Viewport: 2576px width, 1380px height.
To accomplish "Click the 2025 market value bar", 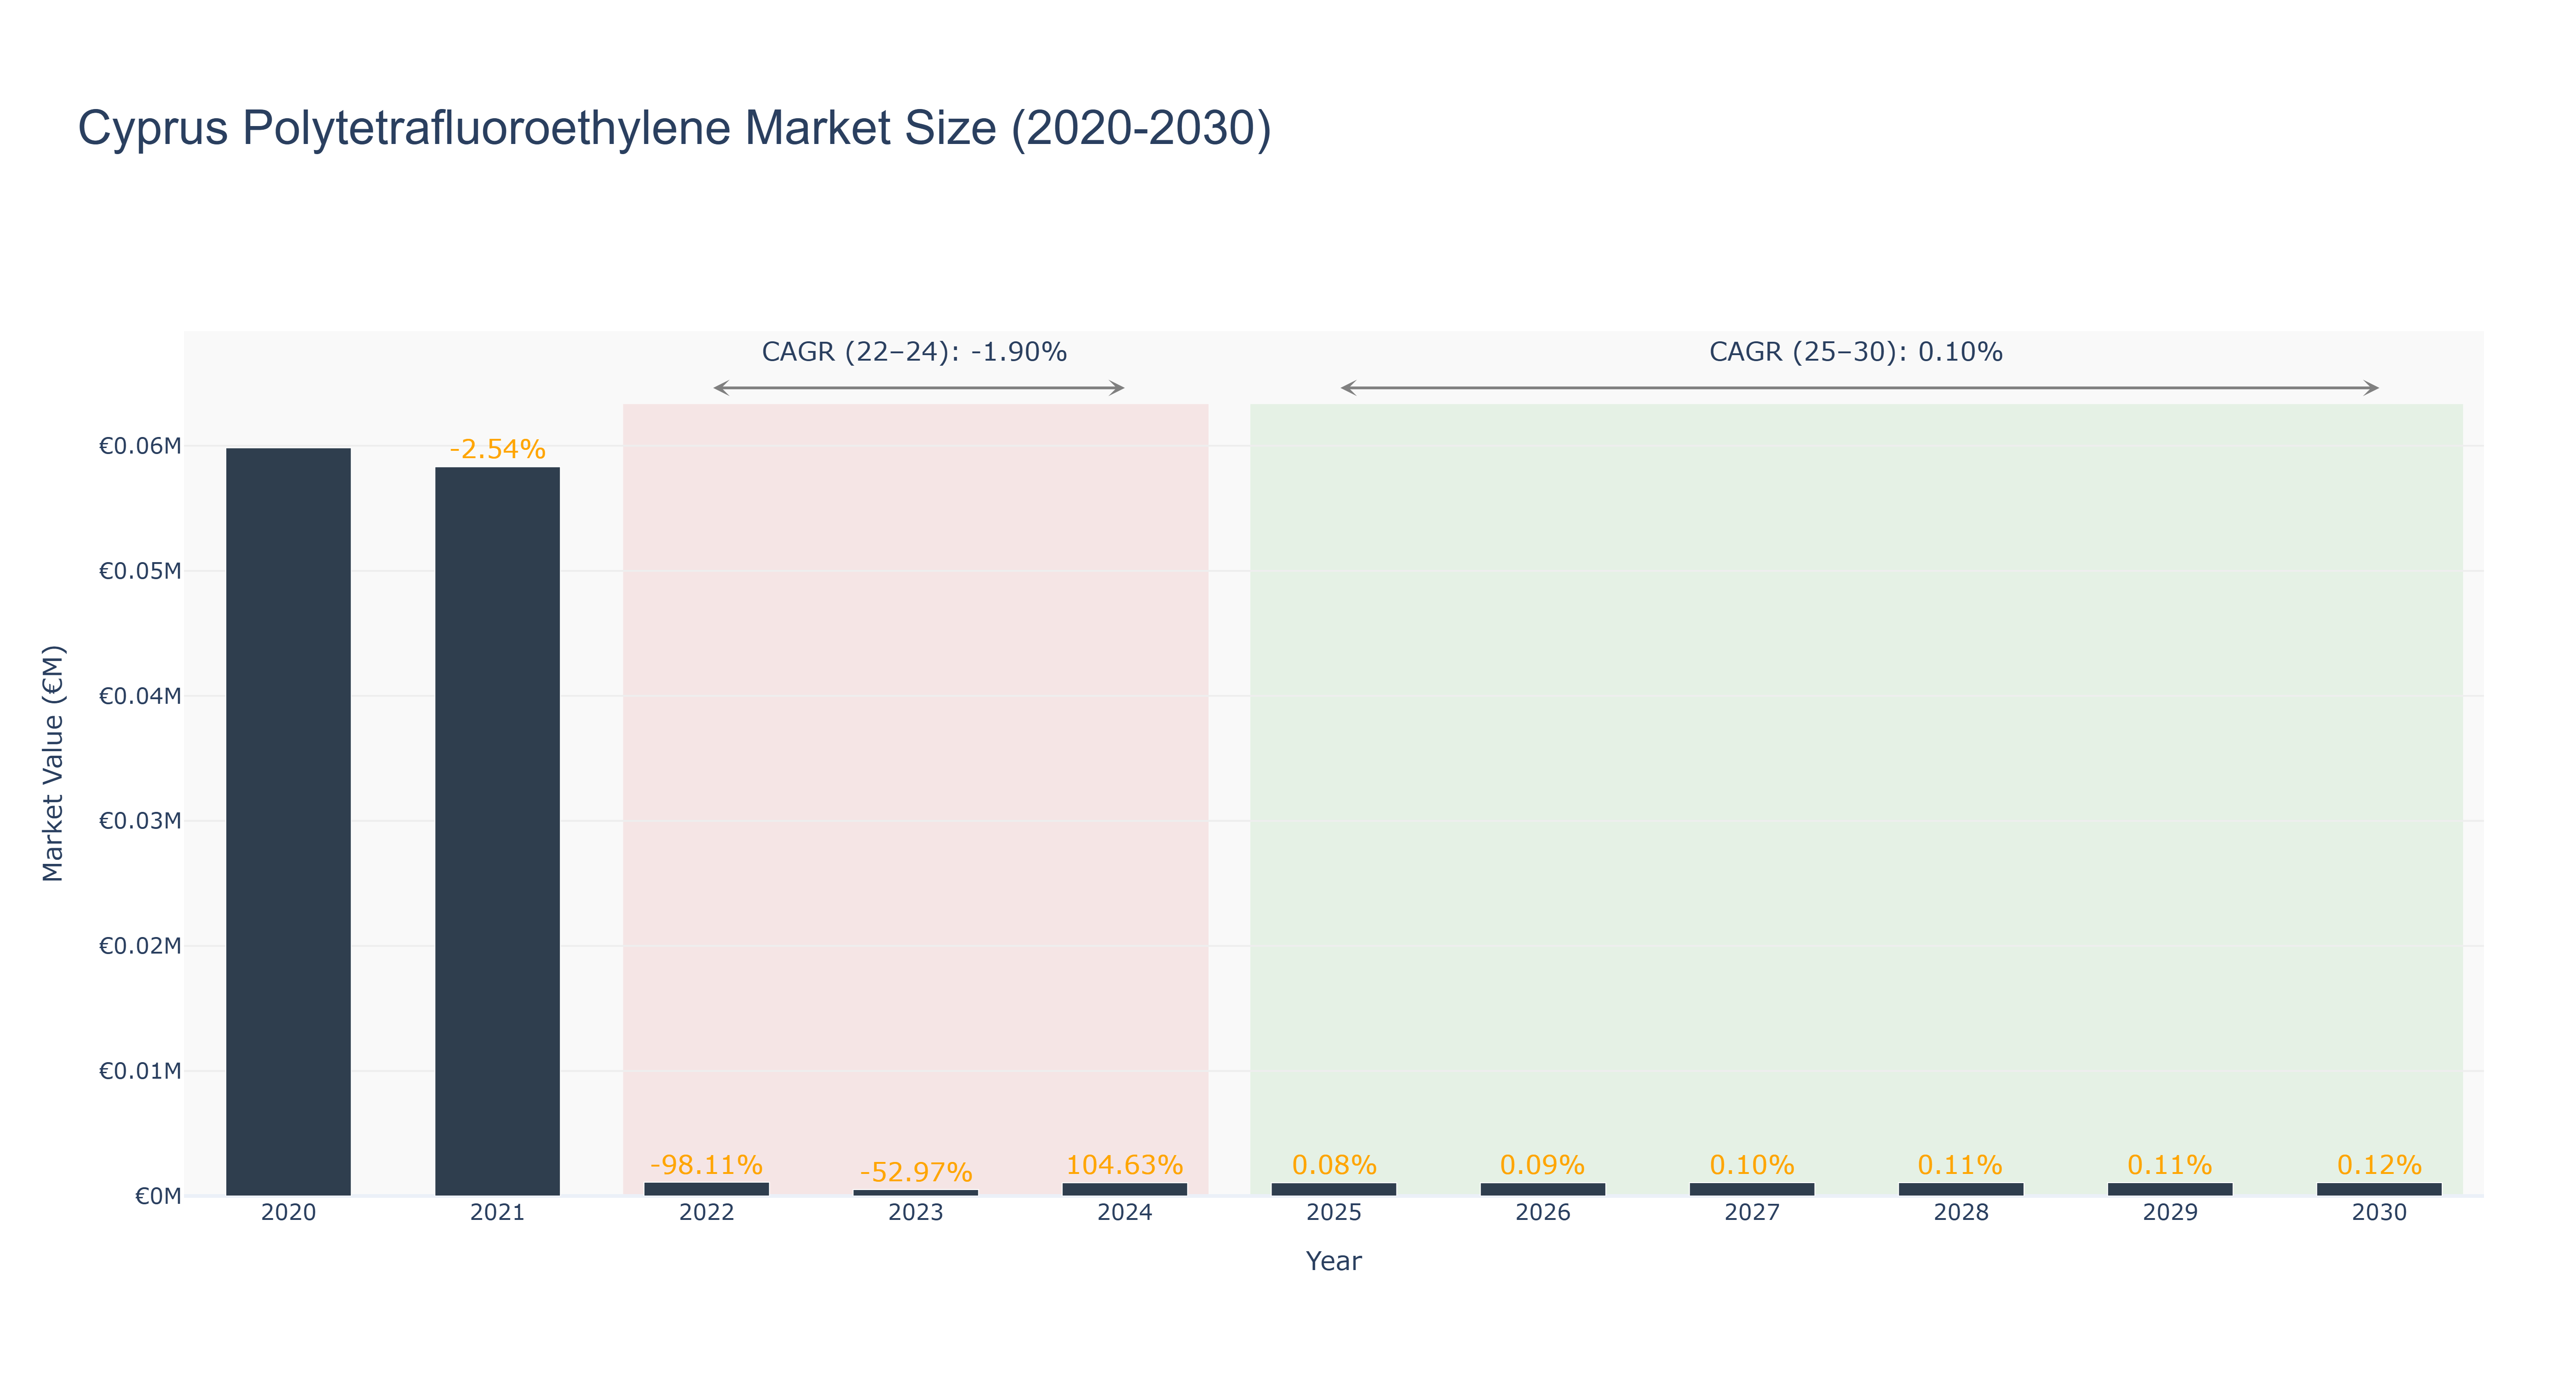I will click(1334, 1189).
